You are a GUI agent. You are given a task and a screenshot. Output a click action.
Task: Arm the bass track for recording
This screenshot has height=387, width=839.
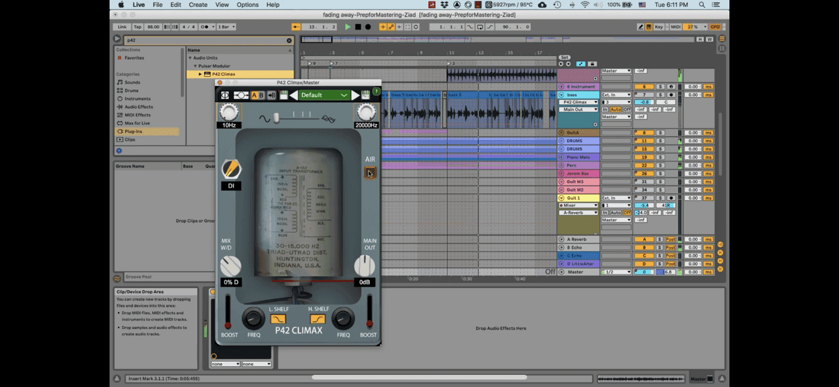tap(671, 95)
